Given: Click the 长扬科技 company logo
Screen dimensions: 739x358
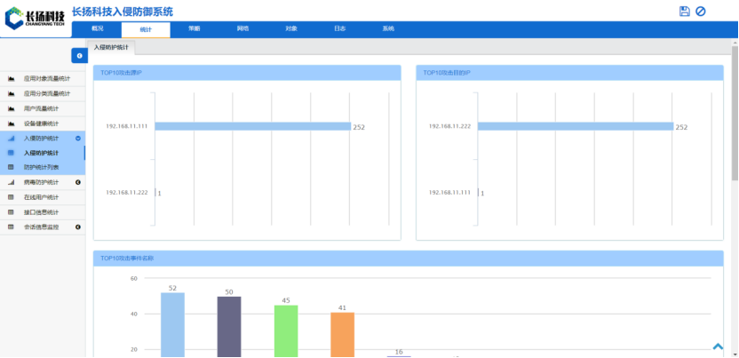Looking at the screenshot, I should 34,16.
